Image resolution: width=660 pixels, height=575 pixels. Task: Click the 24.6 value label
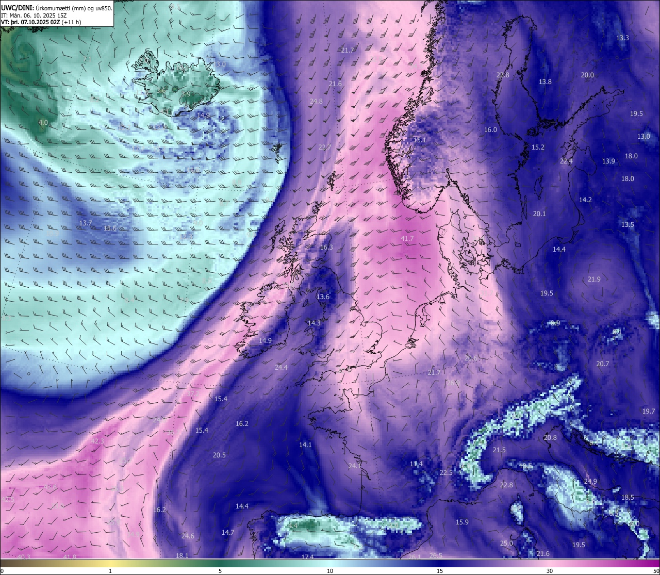[188, 536]
